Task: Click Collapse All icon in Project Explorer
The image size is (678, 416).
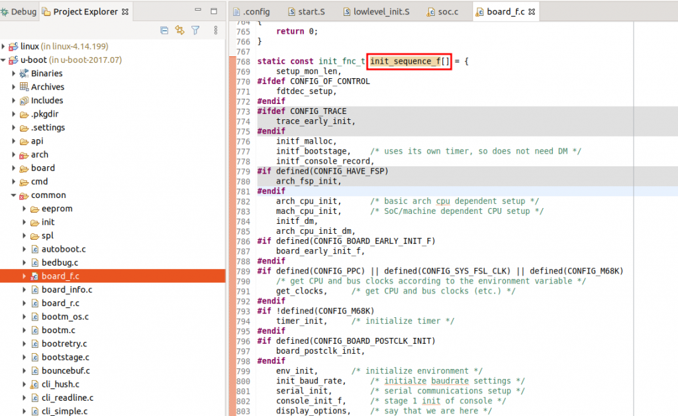Action: 164,30
